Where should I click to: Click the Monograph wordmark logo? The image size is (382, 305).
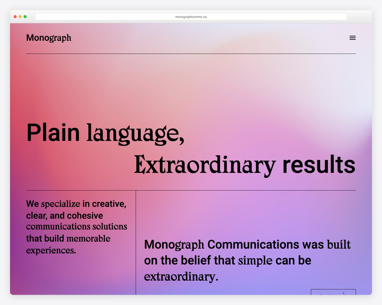tap(48, 38)
